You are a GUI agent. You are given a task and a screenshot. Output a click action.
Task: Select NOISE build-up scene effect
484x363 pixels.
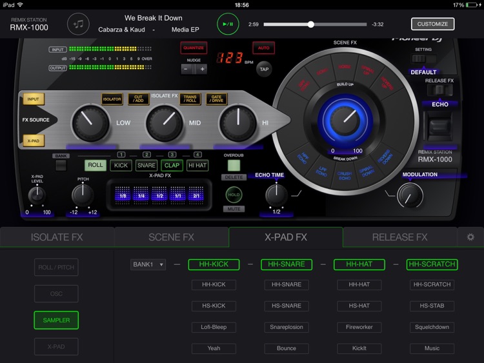click(x=345, y=67)
